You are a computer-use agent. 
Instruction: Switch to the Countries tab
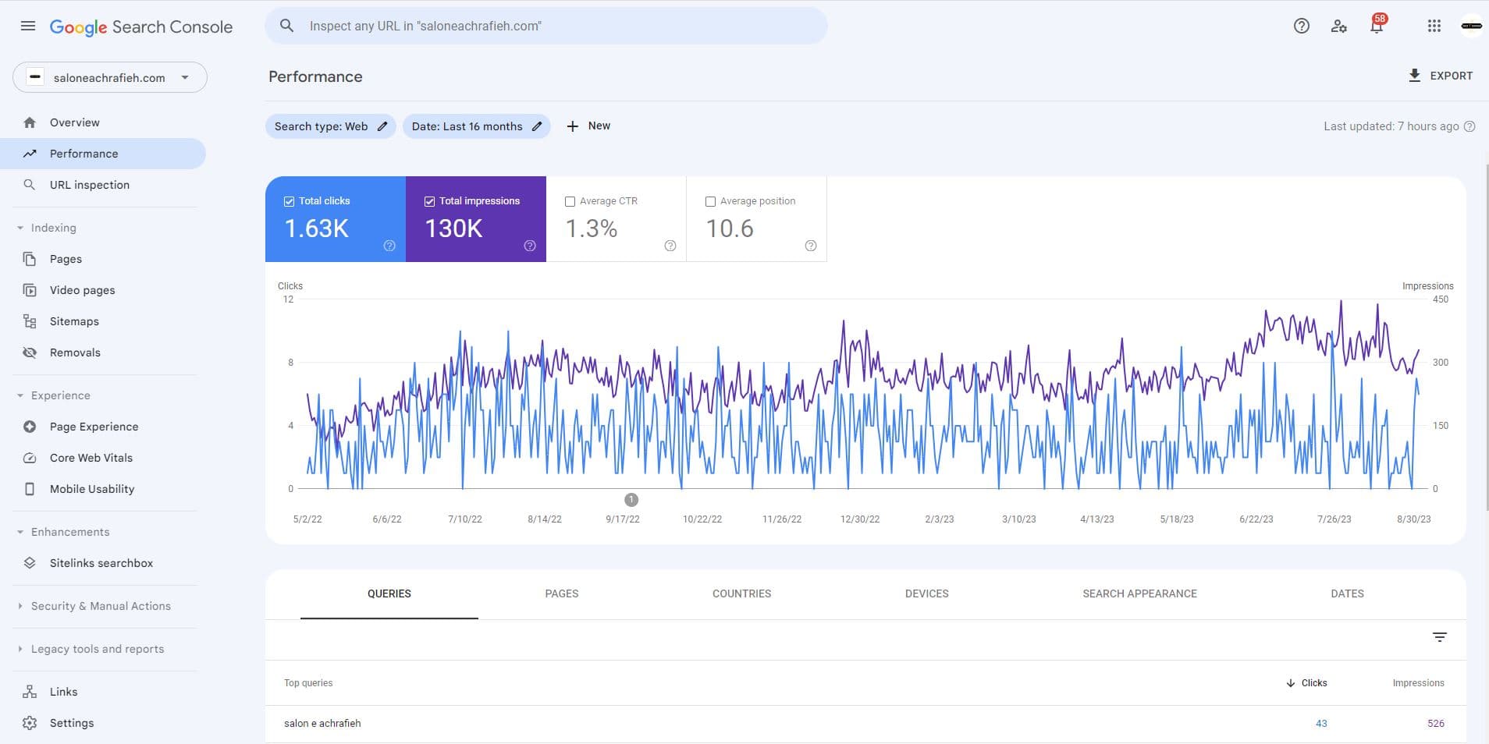tap(741, 593)
